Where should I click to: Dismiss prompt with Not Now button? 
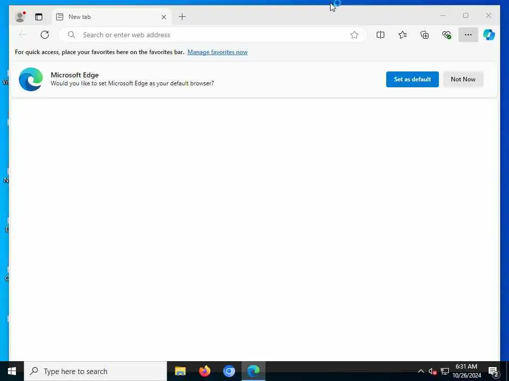tap(463, 79)
